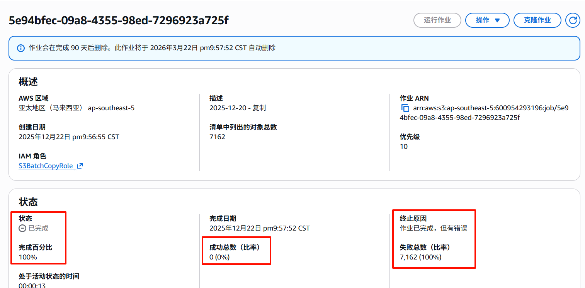Click the job ARN text value

click(x=484, y=113)
